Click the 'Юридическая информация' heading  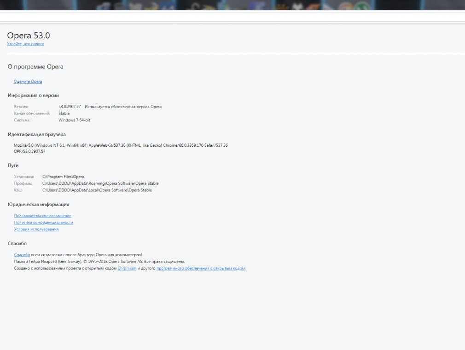coord(38,205)
